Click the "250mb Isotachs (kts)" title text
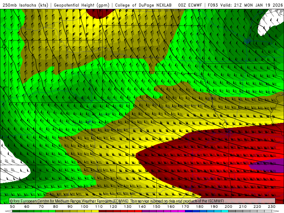This screenshot has width=284, height=213. (x=26, y=5)
